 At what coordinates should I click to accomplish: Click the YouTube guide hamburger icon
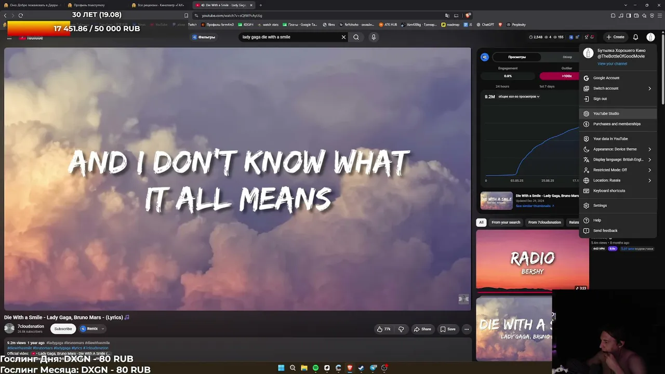pos(9,37)
